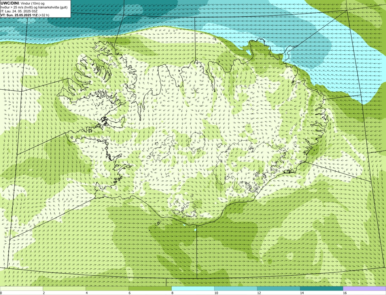Click the "VT: Sun. 25.05.2025 11Z (+32 h)" line
386x295 pixels.
coord(25,15)
